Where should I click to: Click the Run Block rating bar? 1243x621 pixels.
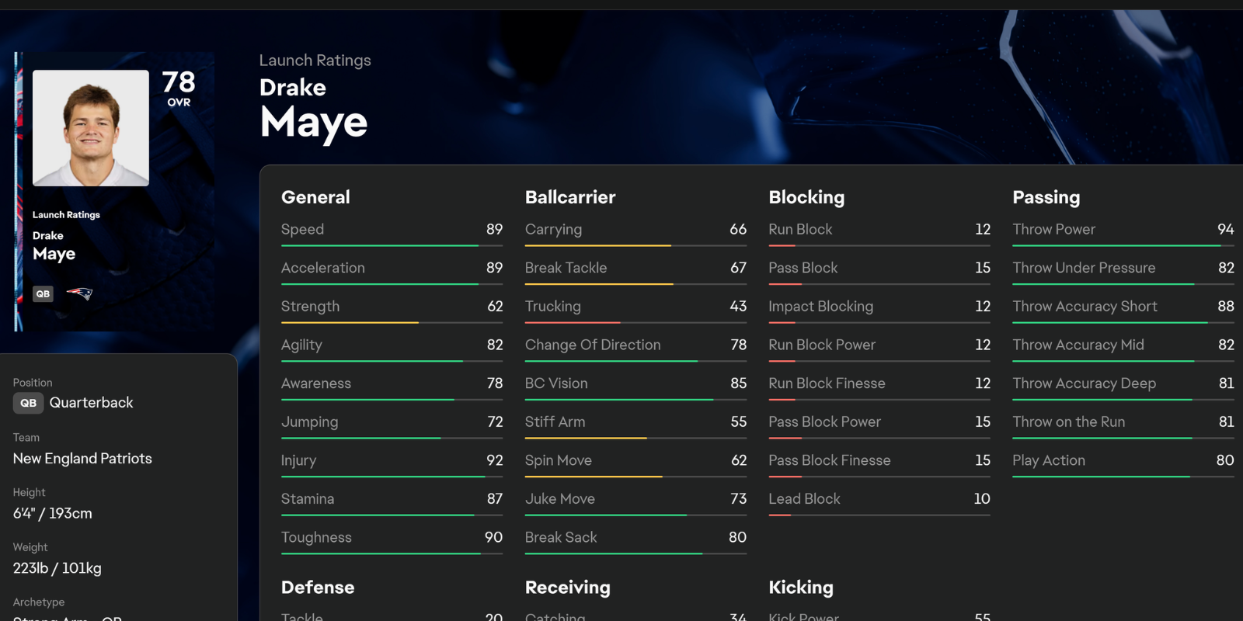(x=879, y=246)
